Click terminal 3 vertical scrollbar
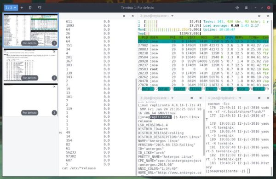This screenshot has height=179, width=276. 204,133
